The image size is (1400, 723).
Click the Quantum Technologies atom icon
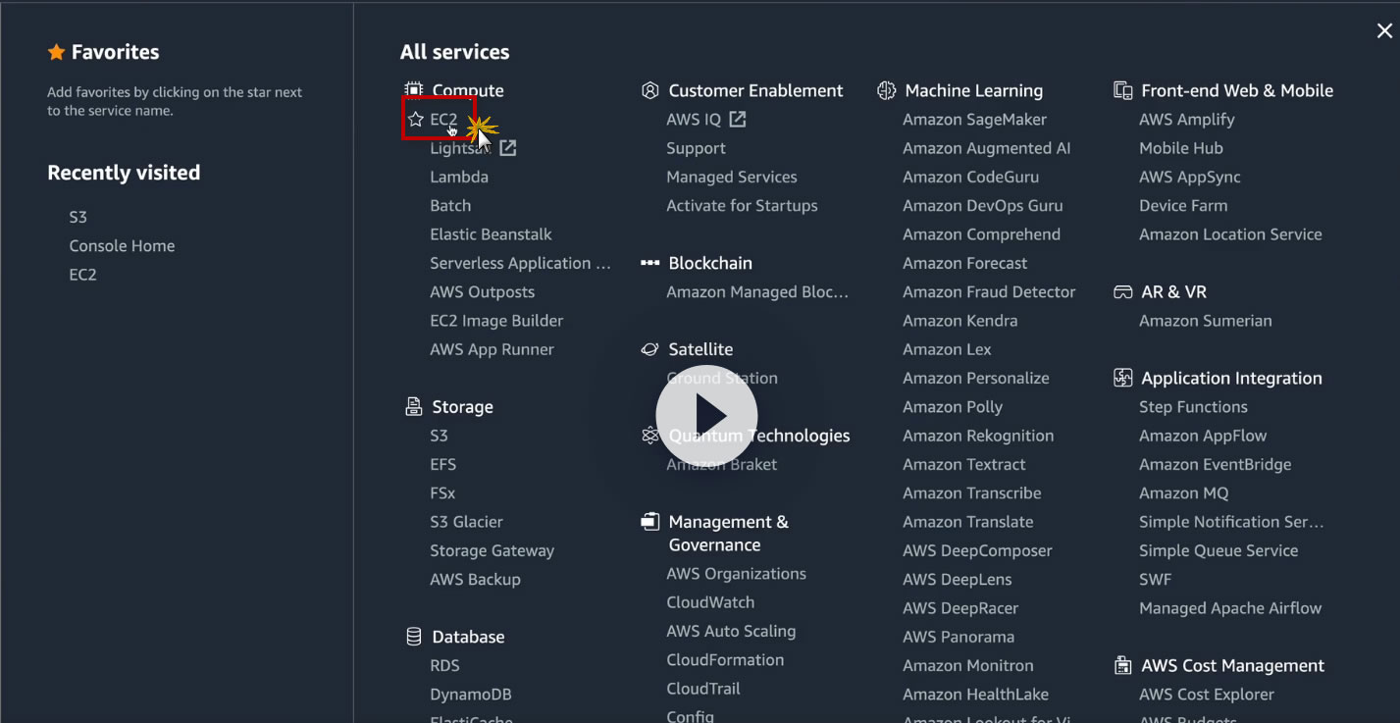[649, 436]
